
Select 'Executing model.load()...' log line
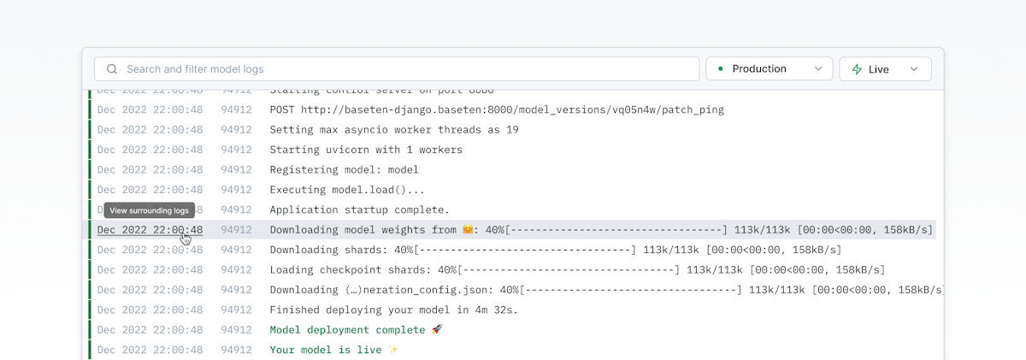[347, 190]
